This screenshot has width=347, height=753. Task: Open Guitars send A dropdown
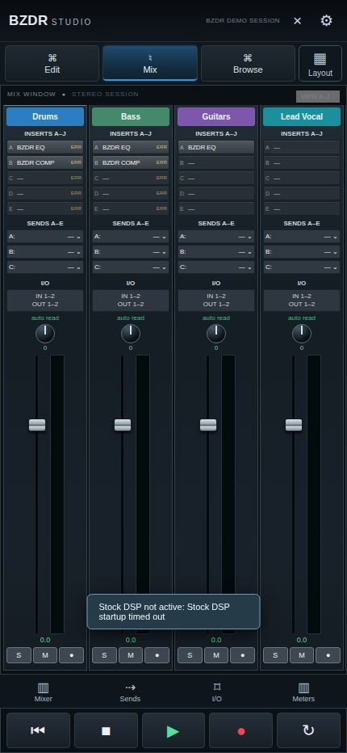[216, 236]
